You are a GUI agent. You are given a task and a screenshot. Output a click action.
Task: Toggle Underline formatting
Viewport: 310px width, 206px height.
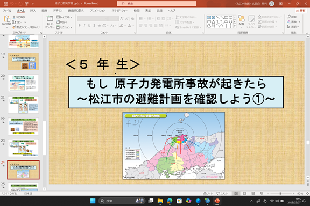point(89,26)
